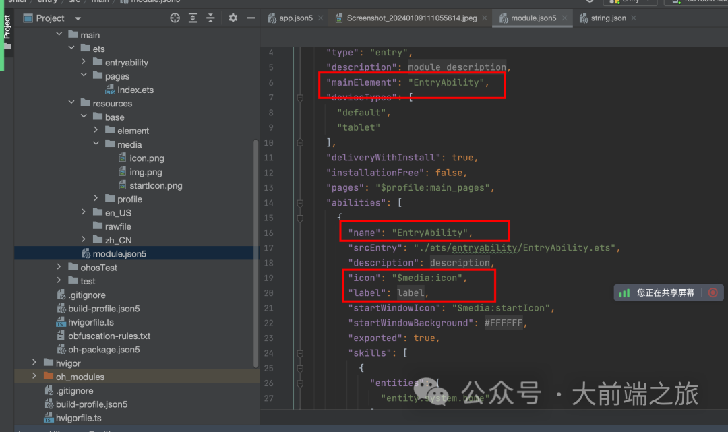This screenshot has width=728, height=432.
Task: Close the module.json5 tab
Action: pyautogui.click(x=565, y=18)
